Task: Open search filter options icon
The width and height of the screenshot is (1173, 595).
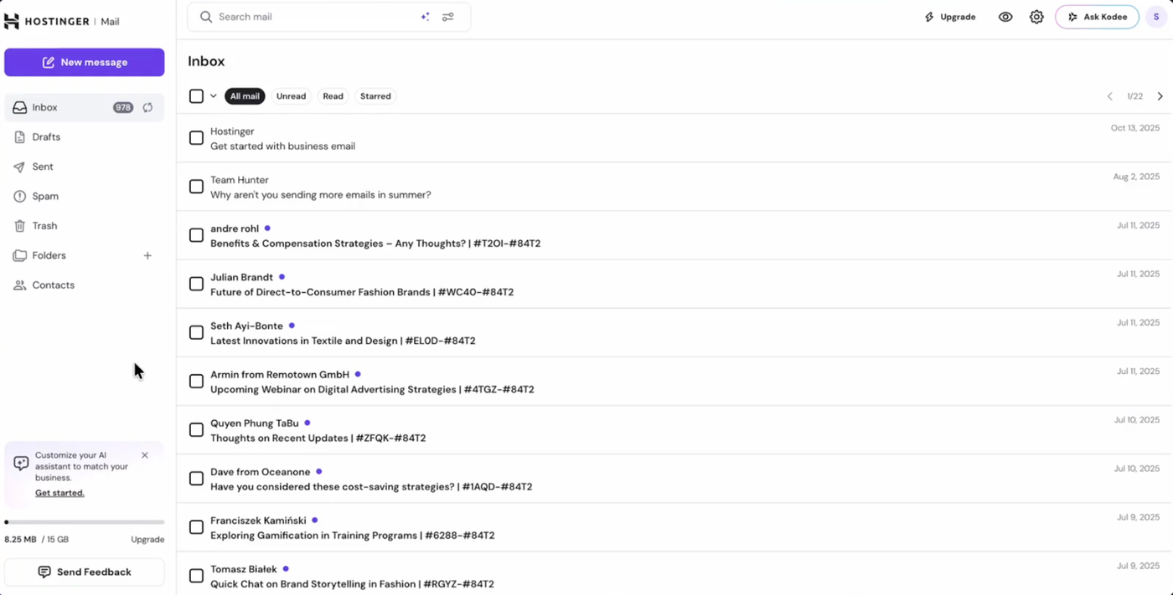Action: pyautogui.click(x=448, y=17)
